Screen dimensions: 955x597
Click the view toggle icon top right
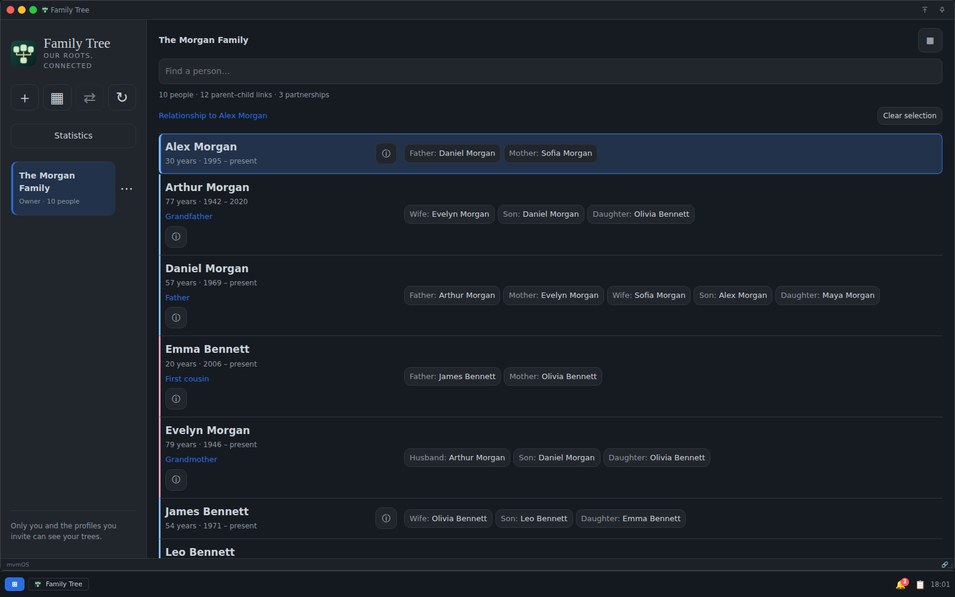pyautogui.click(x=930, y=41)
